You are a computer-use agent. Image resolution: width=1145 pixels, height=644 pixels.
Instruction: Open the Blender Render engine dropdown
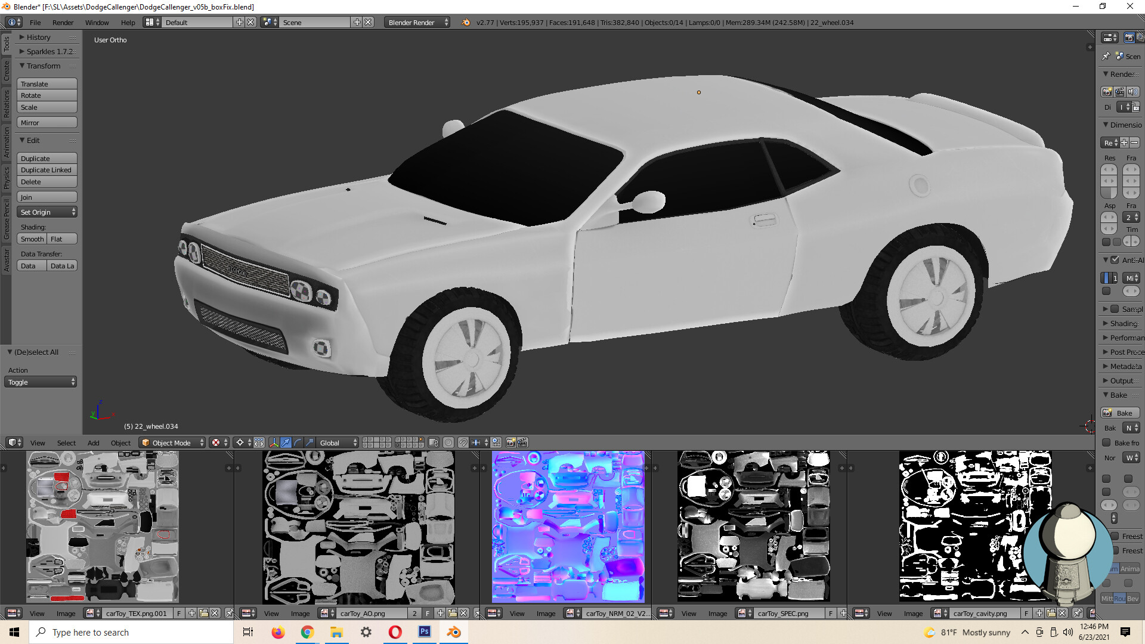[417, 22]
